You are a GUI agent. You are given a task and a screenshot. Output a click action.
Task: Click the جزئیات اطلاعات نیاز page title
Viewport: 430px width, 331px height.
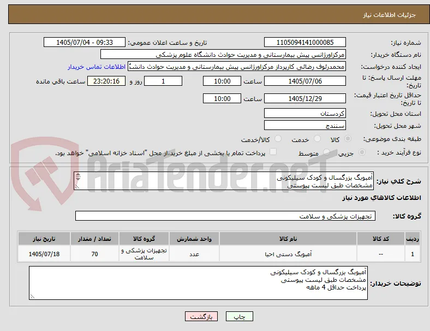390,15
